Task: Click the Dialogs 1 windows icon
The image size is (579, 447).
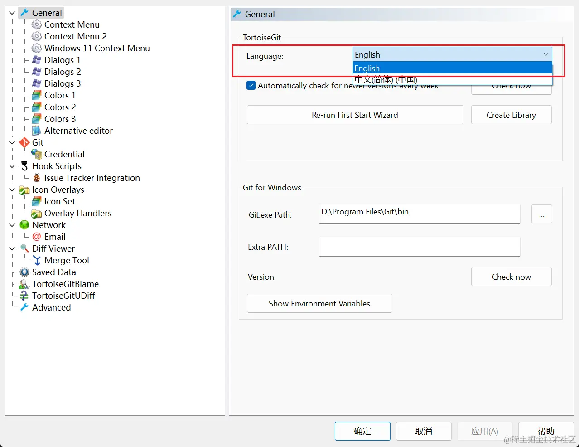Action: (37, 60)
